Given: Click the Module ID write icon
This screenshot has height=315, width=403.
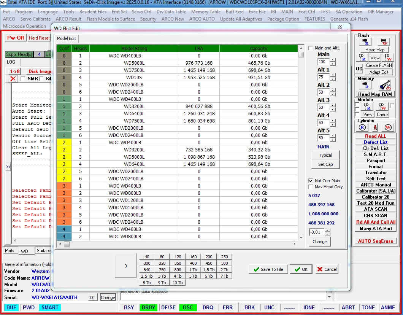Looking at the screenshot, I should (x=382, y=106).
